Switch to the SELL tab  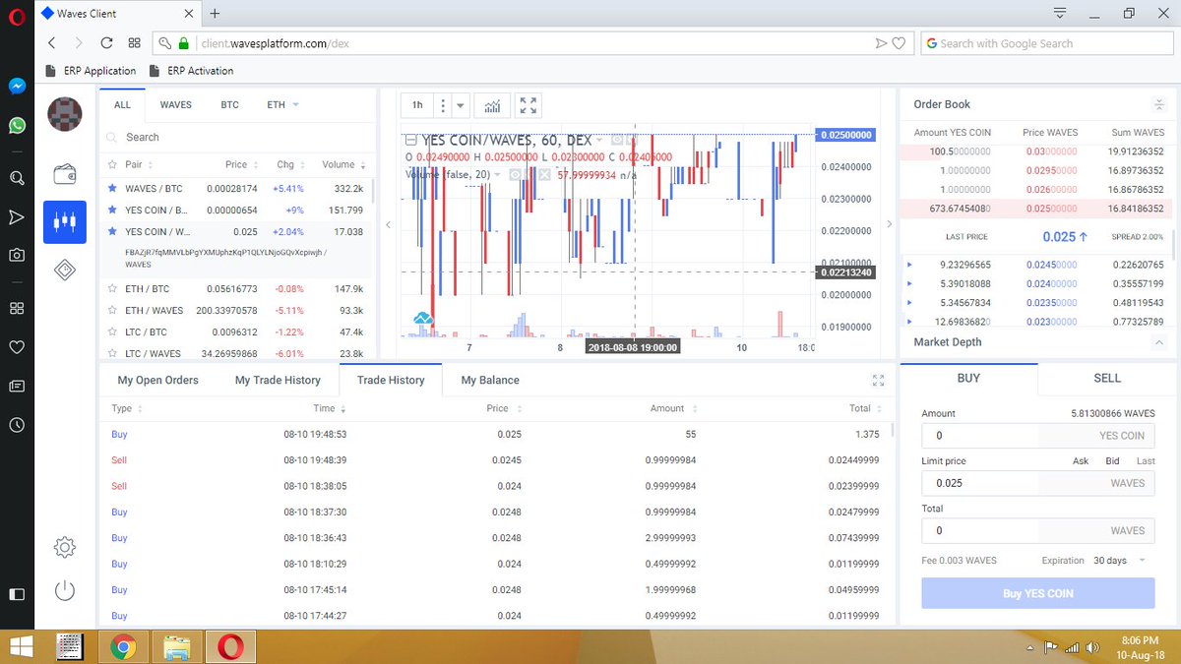coord(1107,378)
